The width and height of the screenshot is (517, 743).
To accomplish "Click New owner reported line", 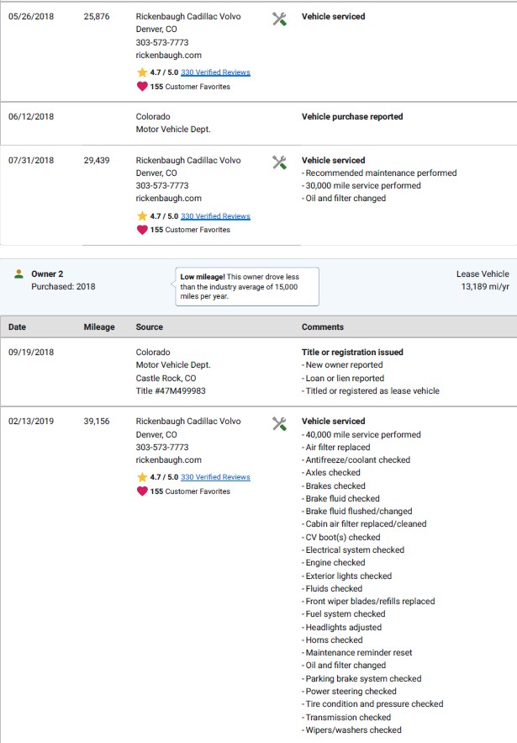I will (342, 365).
